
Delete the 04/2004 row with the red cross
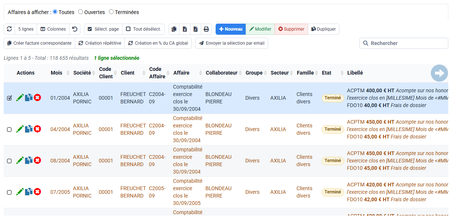point(37,129)
